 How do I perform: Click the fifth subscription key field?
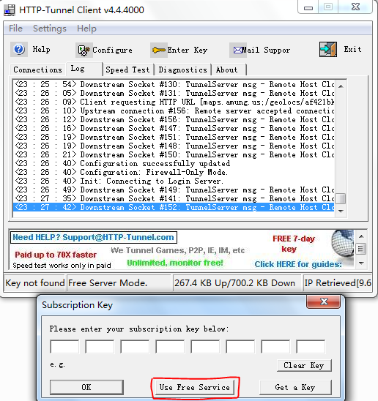pos(205,347)
